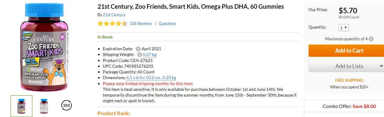The height and width of the screenshot is (117, 384).
Task: Expand the Add to Lists arrow
Action: (x=381, y=66)
